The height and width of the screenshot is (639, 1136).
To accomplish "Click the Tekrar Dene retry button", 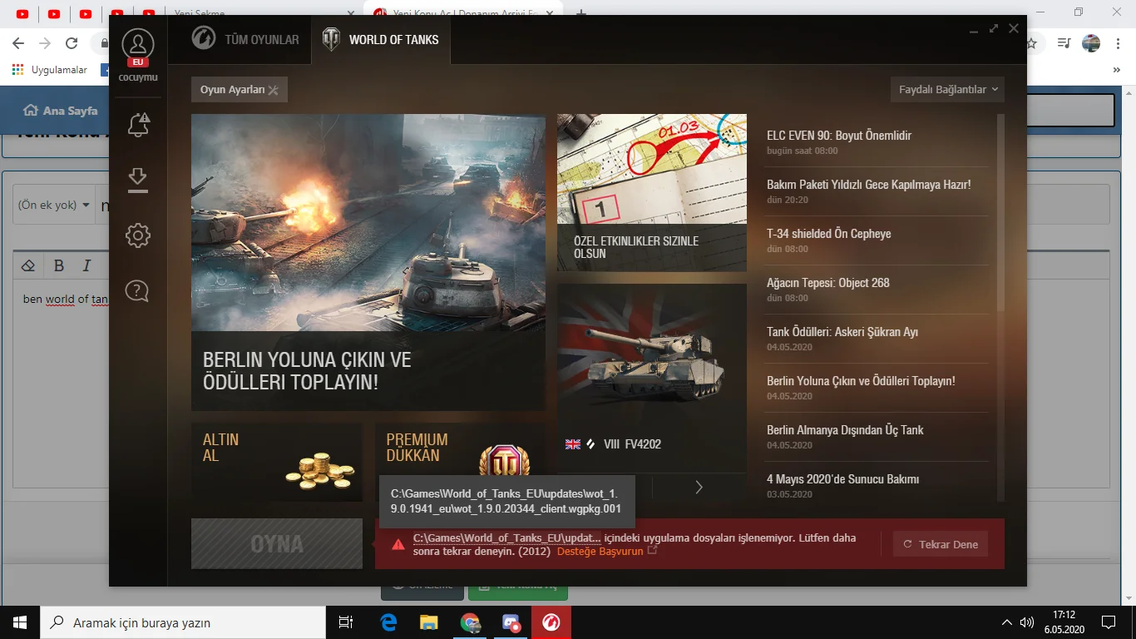I will point(941,544).
